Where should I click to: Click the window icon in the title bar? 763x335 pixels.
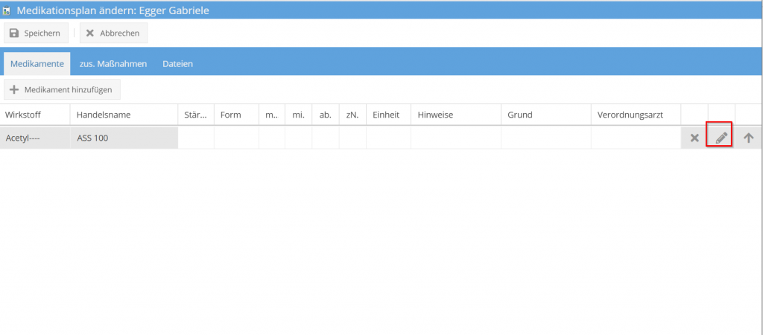[x=7, y=10]
